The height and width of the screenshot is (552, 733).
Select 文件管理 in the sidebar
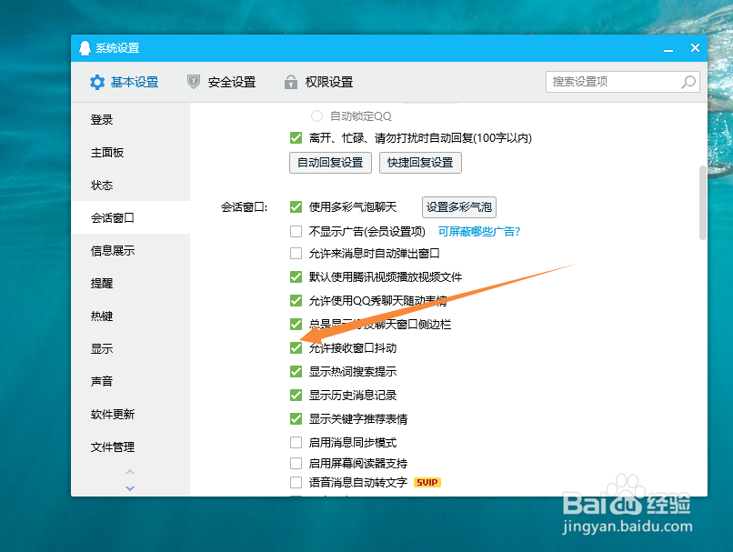tap(130, 447)
